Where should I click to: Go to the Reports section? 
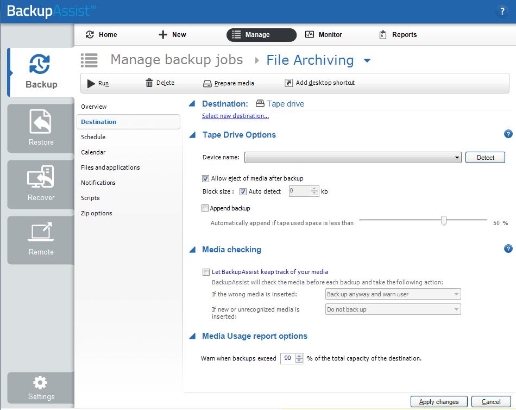398,34
